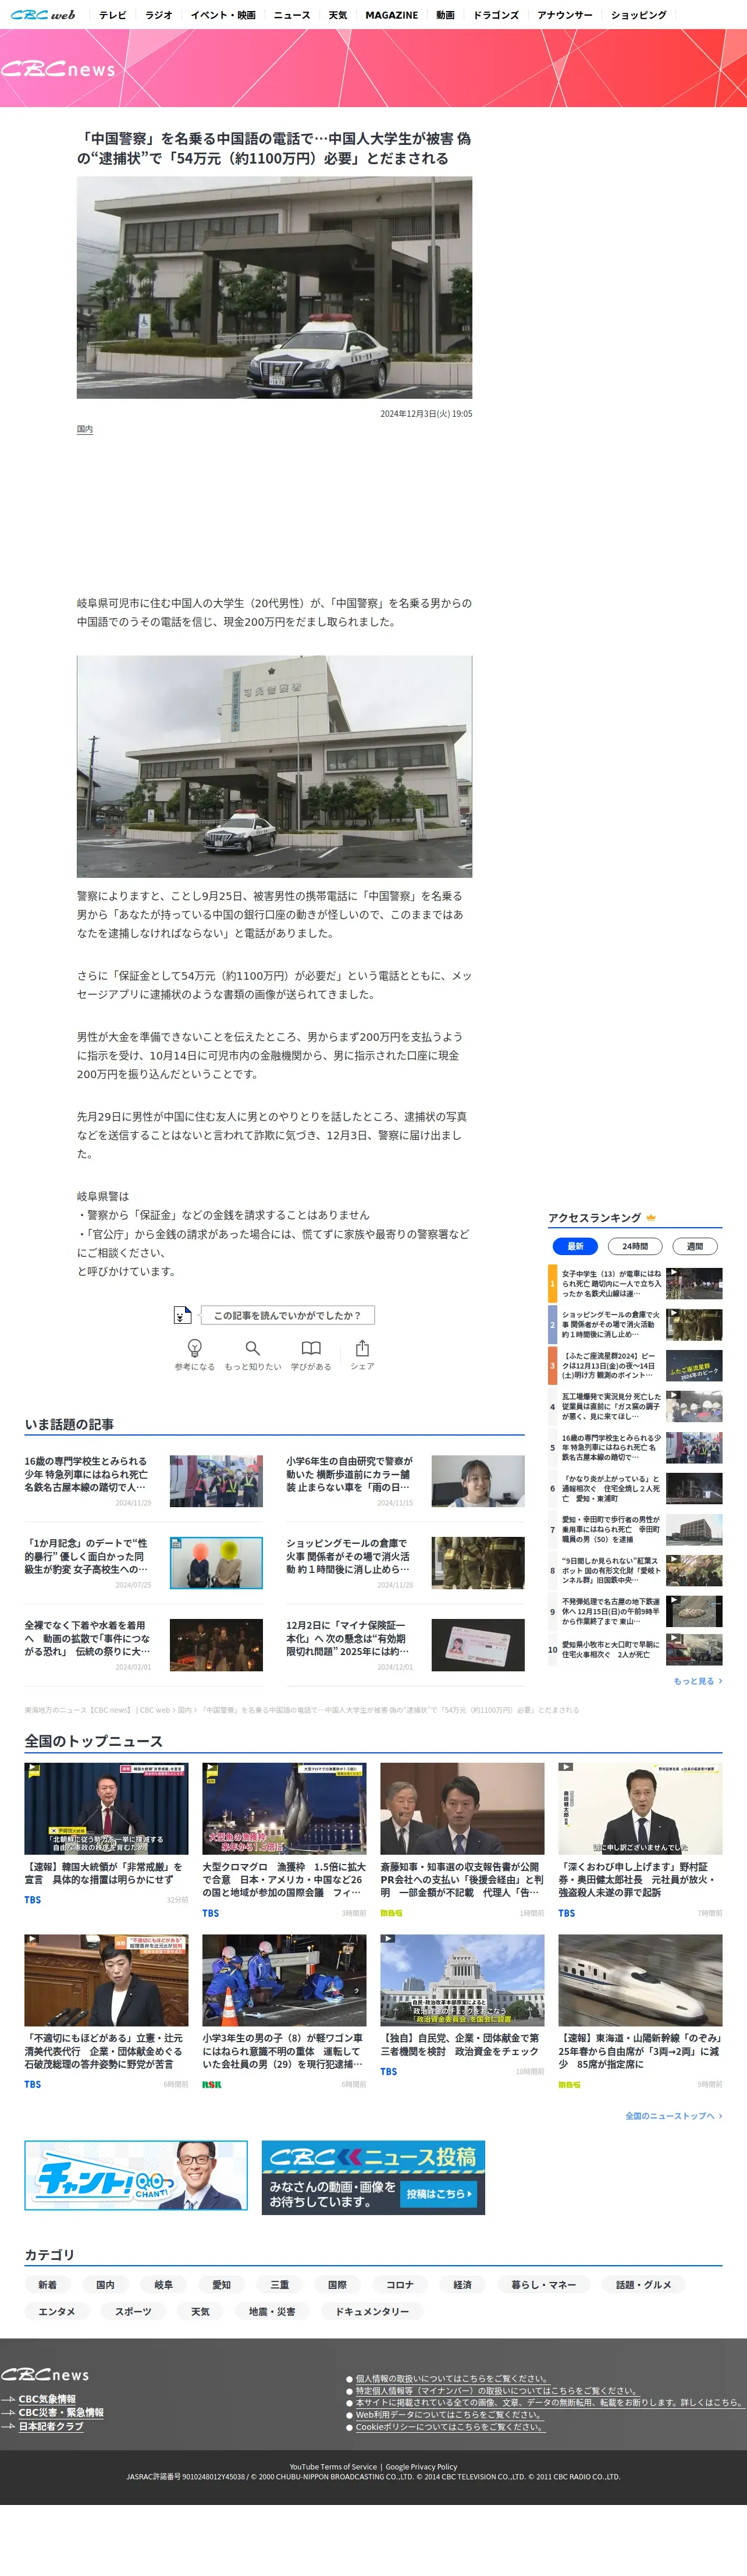
Task: Open 日本記者クラブ footer link
Action: point(51,2427)
